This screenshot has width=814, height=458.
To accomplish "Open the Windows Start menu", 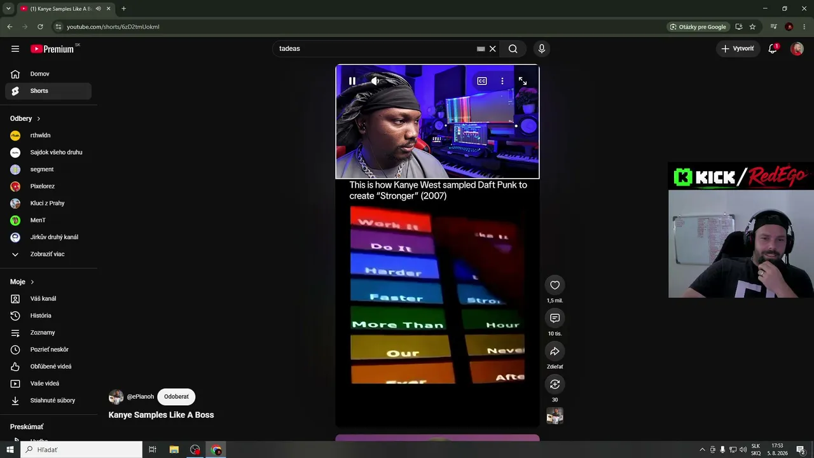I will click(x=10, y=450).
